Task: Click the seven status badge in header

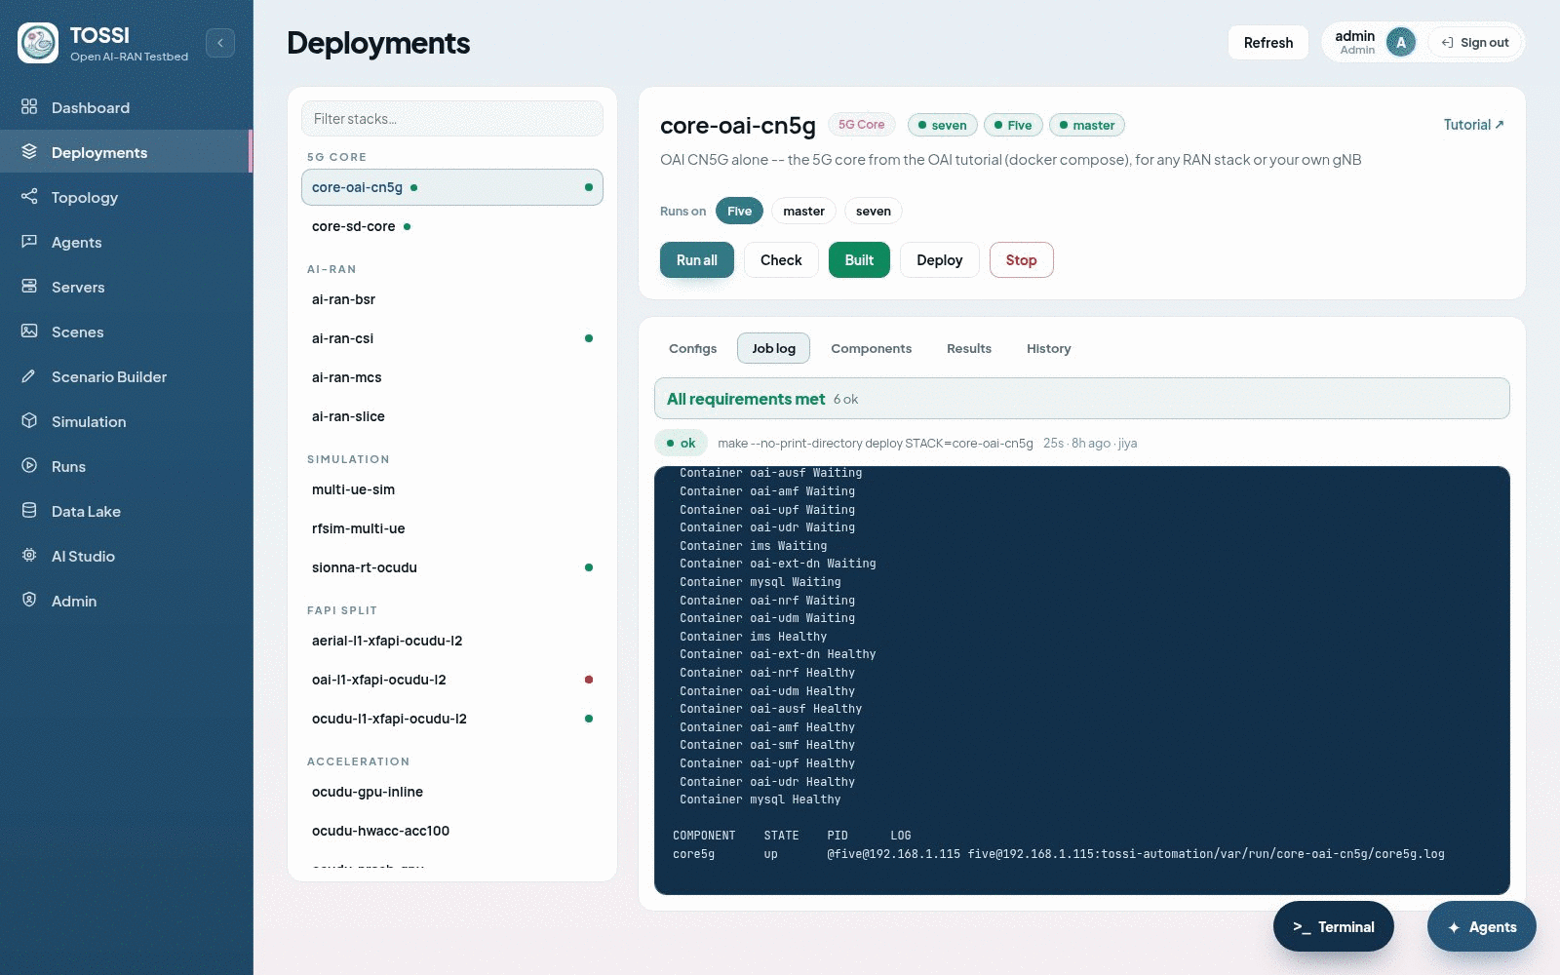Action: tap(942, 125)
